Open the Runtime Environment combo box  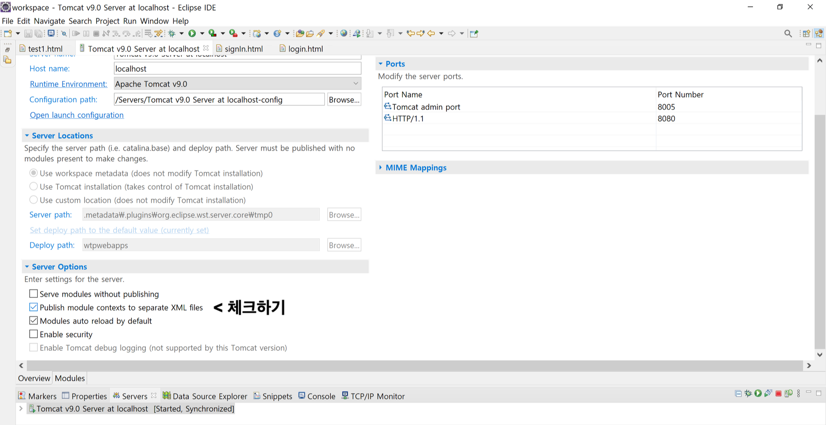click(x=237, y=84)
